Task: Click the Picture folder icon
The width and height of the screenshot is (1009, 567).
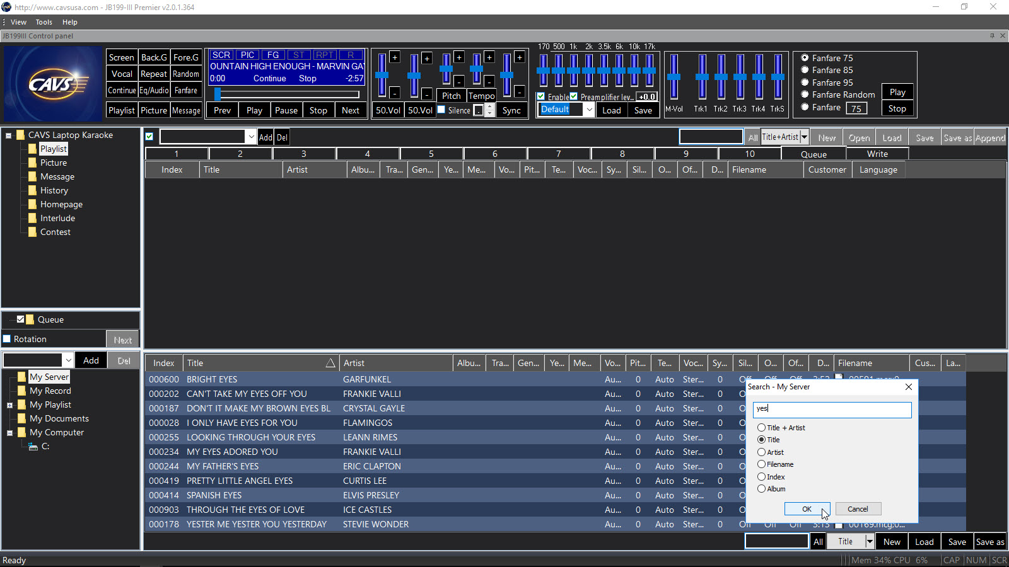Action: (x=32, y=163)
